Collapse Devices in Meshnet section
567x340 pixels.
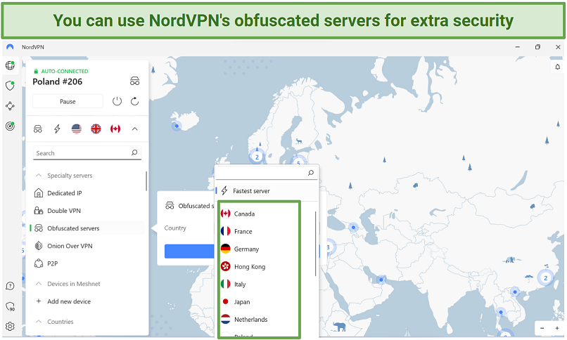tap(38, 284)
